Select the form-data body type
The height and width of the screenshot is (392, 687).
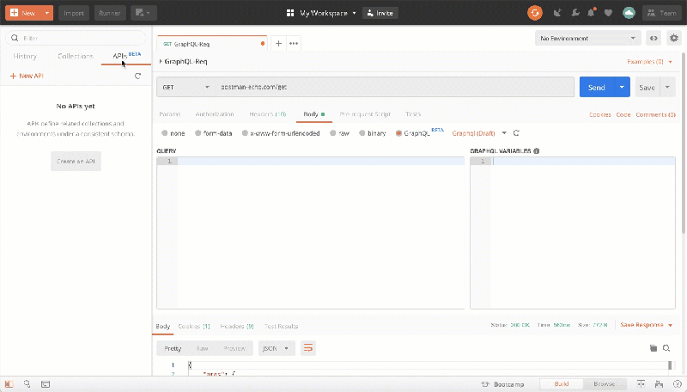[198, 133]
